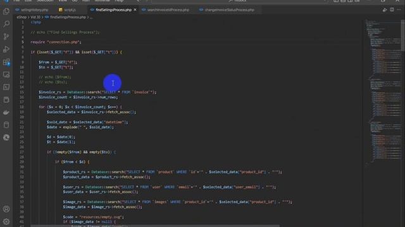Viewport: 405px width, 227px height.
Task: Open the Vid 30 breadcrumb segment
Action: coord(35,17)
